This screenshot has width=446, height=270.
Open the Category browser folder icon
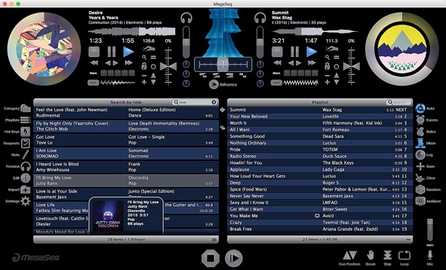25,108
